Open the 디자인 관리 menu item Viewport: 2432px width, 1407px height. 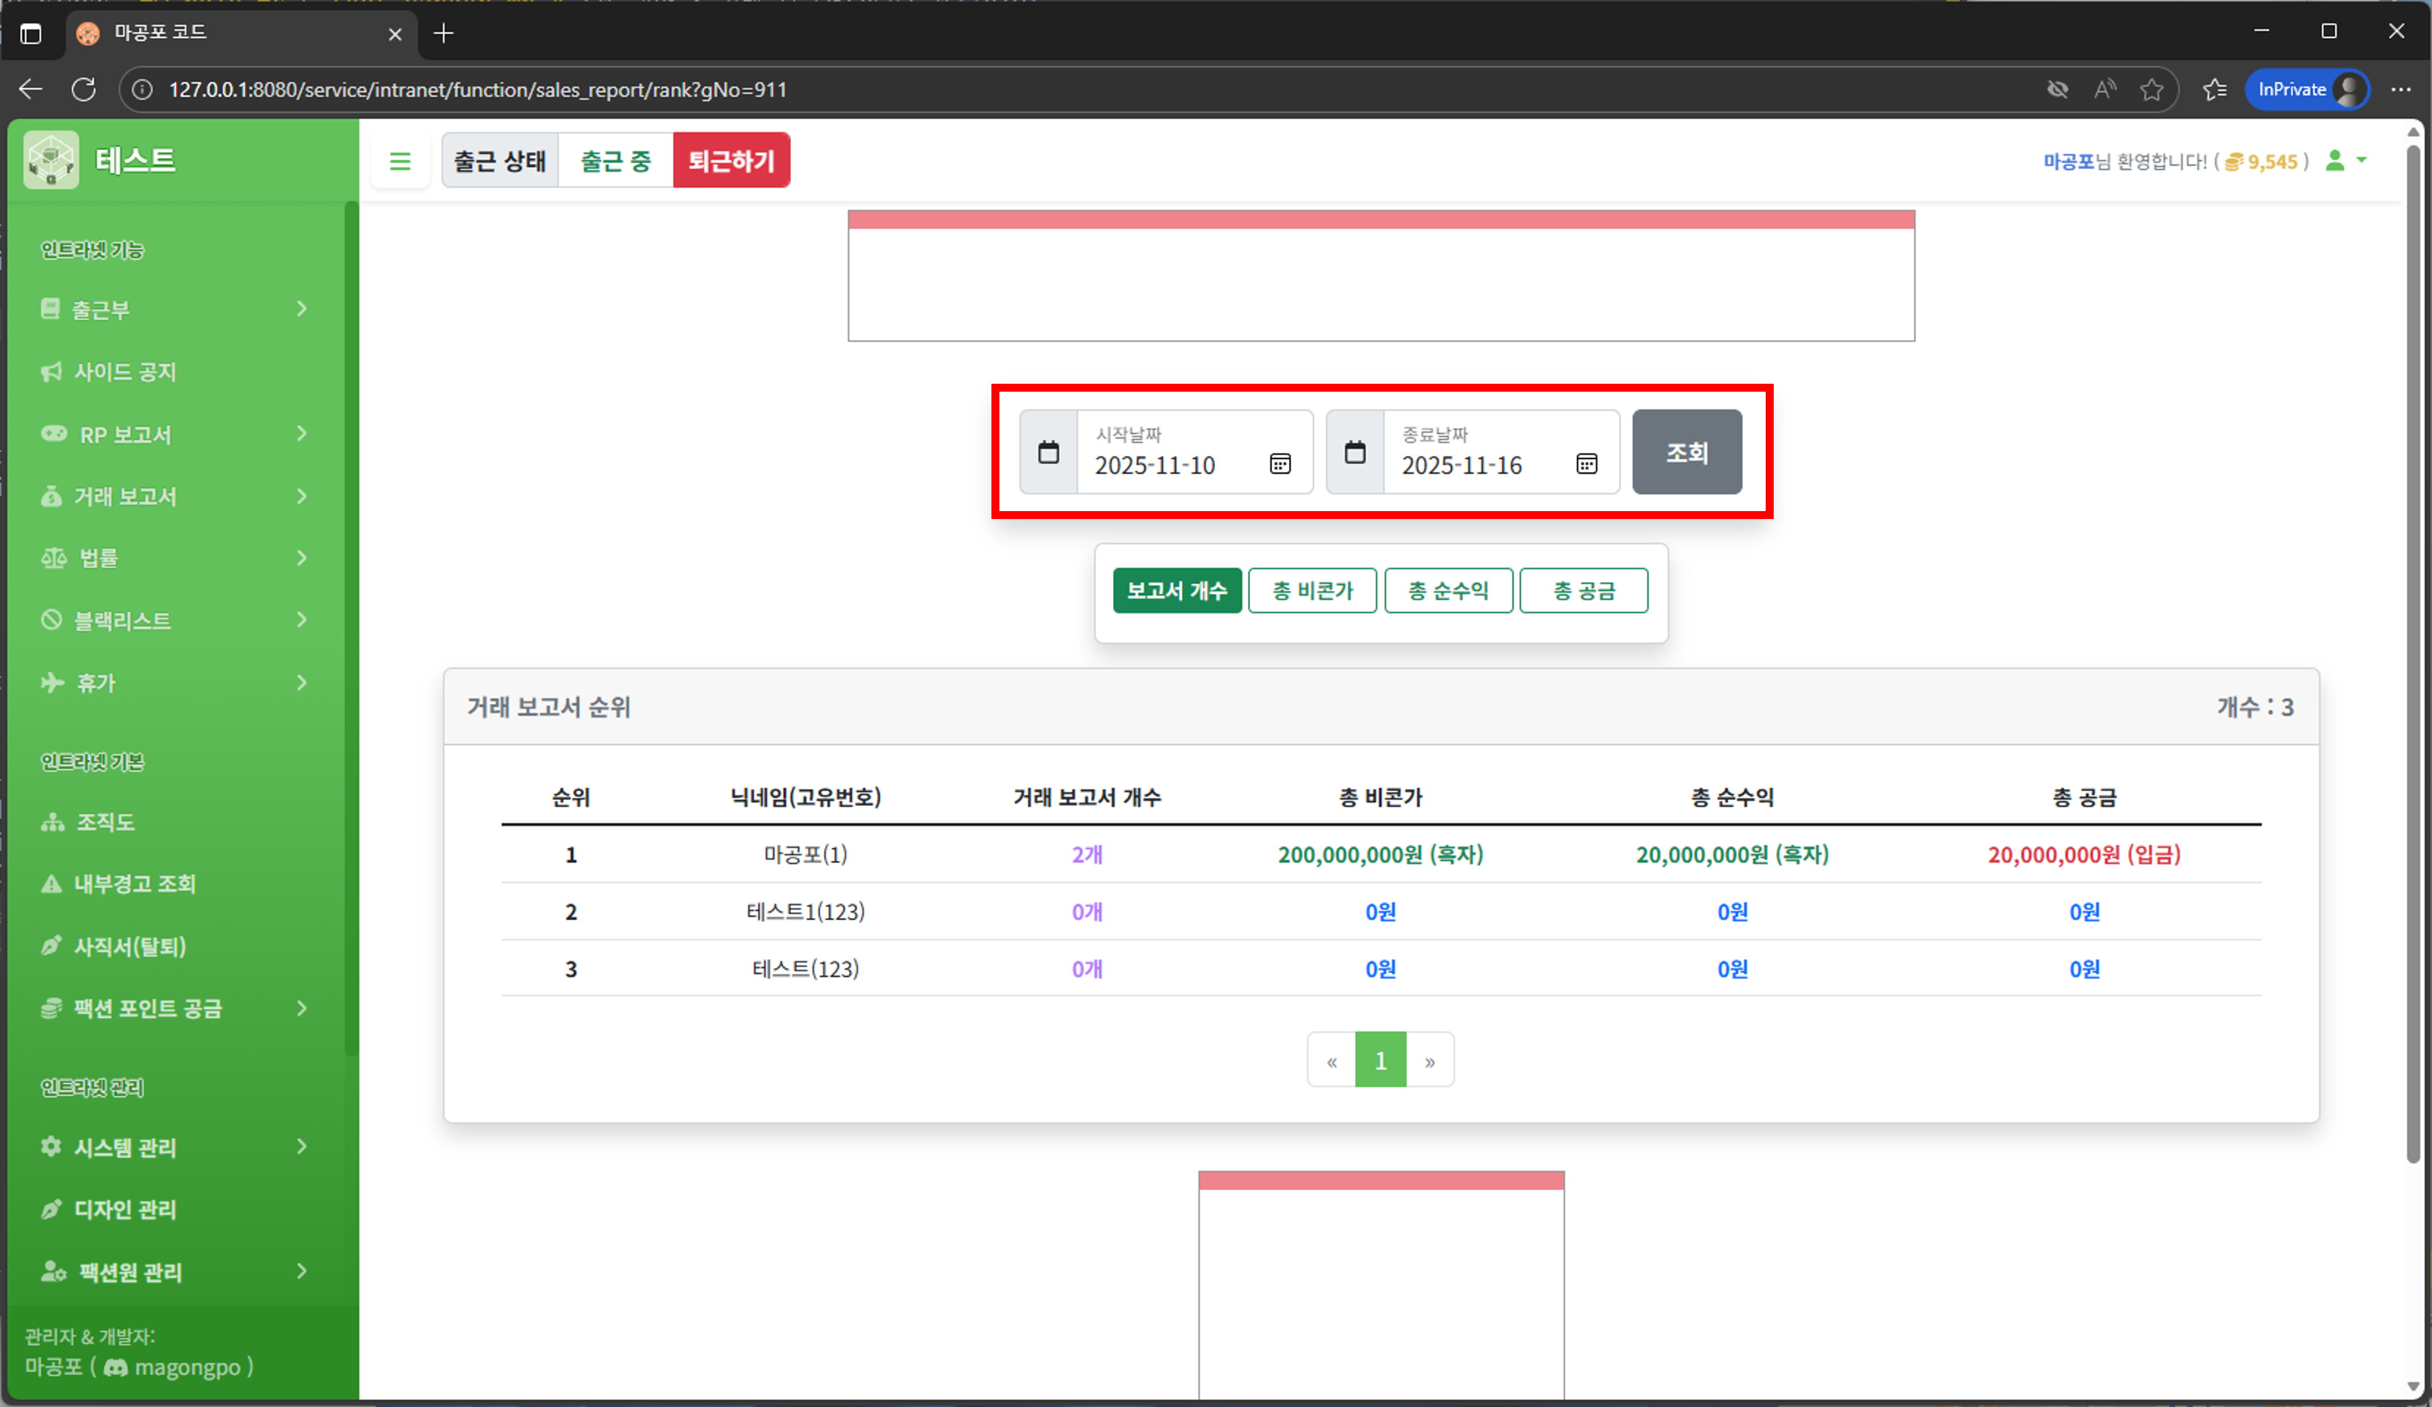click(x=126, y=1209)
